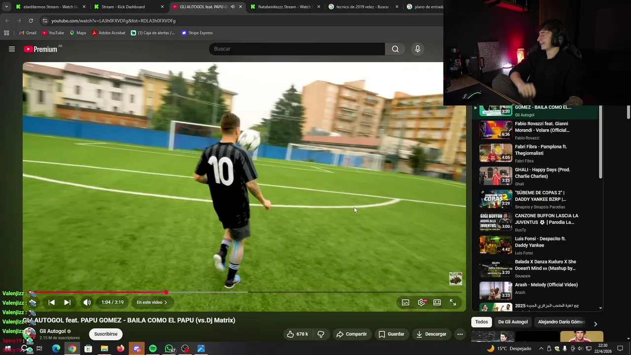Mute the video volume
Viewport: 631px width, 355px height.
click(87, 302)
